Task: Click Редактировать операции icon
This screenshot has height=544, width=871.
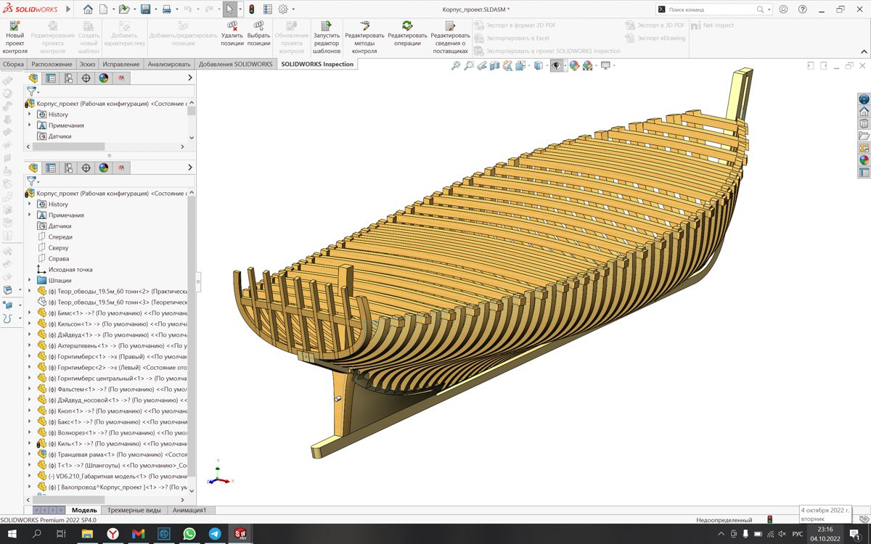Action: click(407, 26)
